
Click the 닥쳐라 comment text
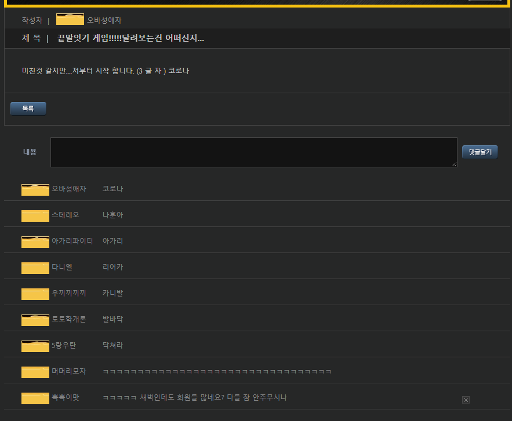[x=112, y=345]
